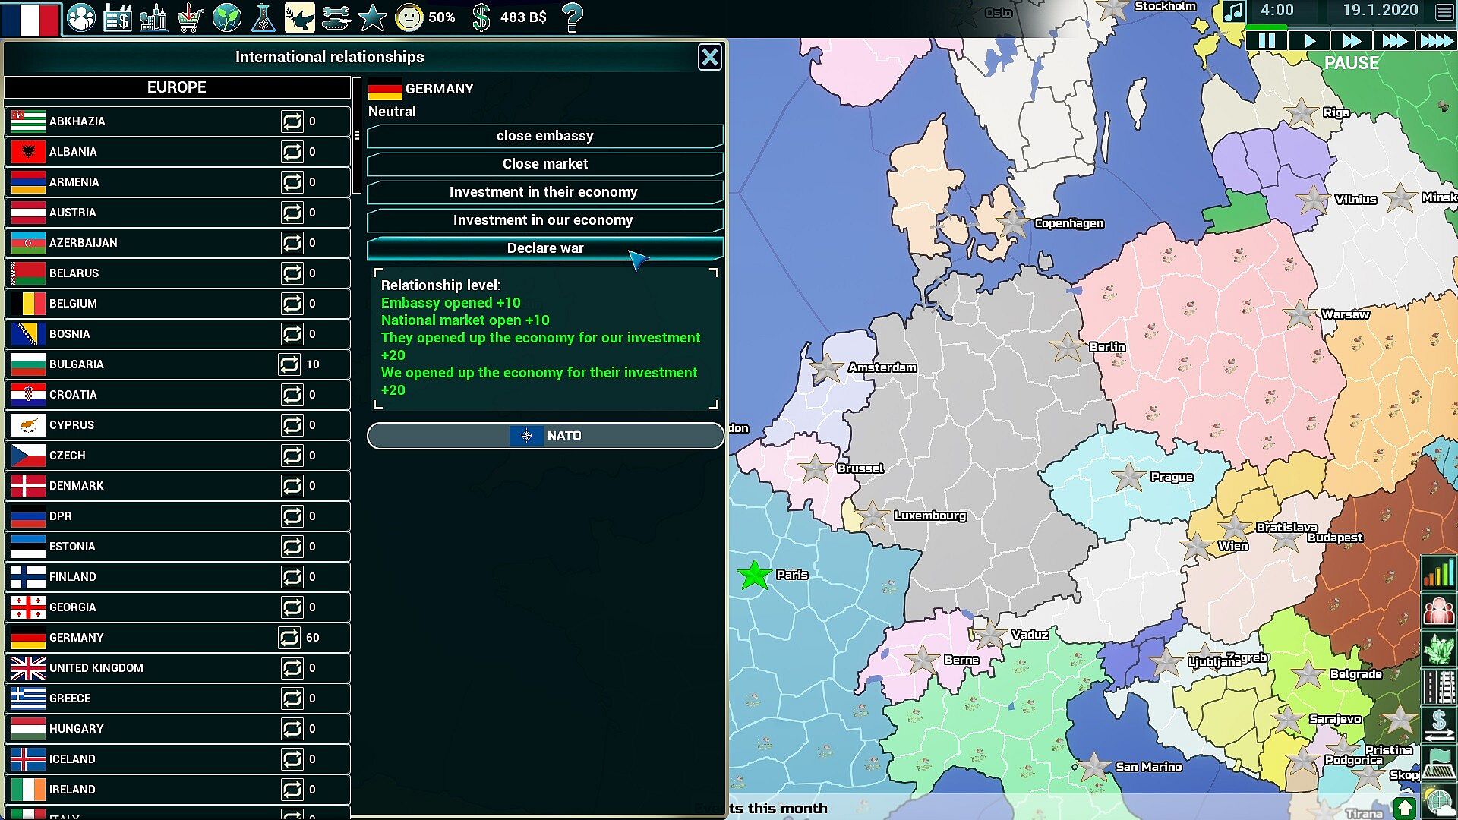
Task: Expand the NATO alliance entry
Action: [x=545, y=436]
